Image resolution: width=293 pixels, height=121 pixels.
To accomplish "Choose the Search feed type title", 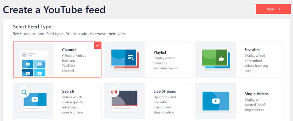I will 68,91.
